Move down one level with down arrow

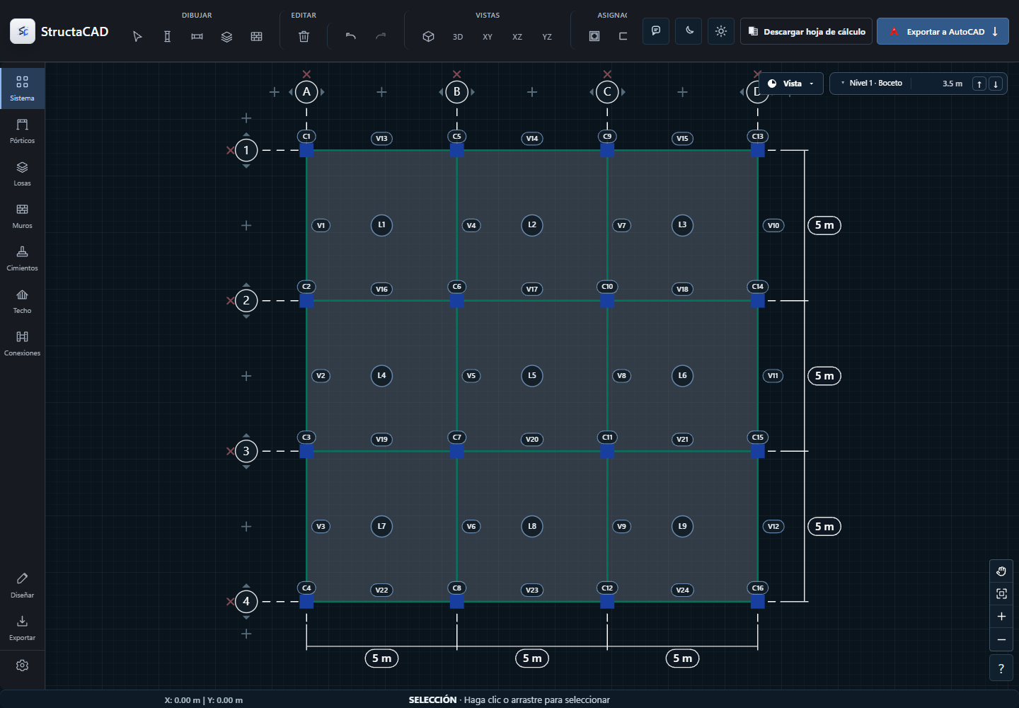tap(996, 84)
